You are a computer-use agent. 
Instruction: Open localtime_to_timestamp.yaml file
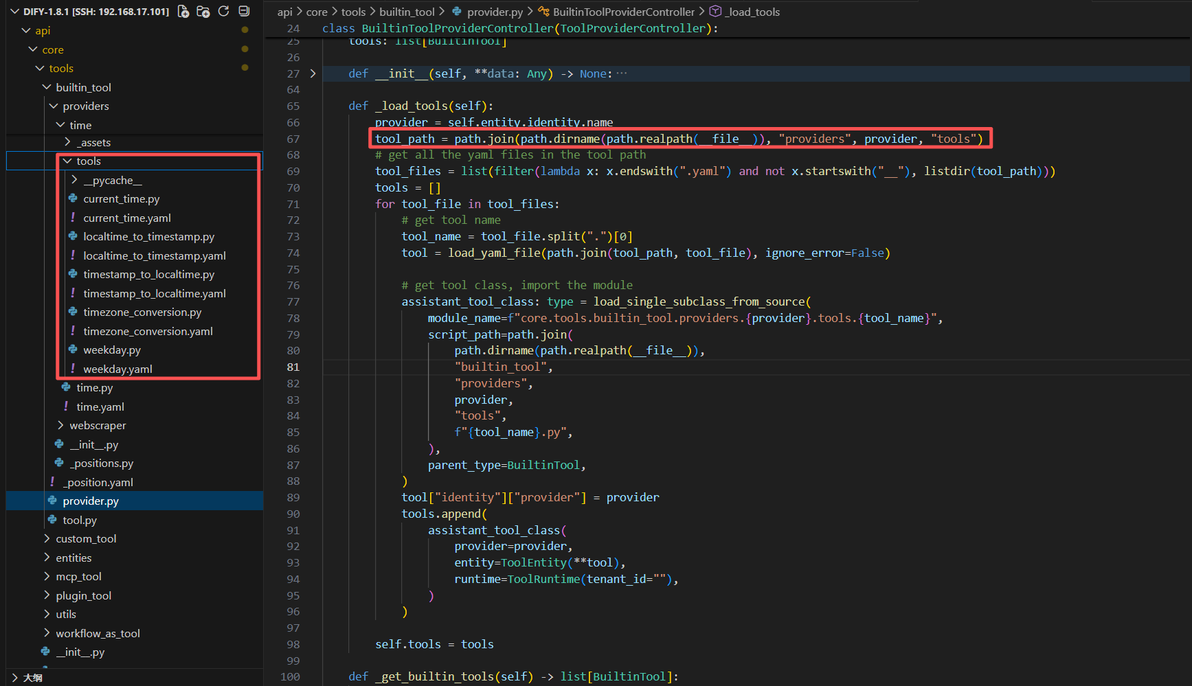pos(155,255)
